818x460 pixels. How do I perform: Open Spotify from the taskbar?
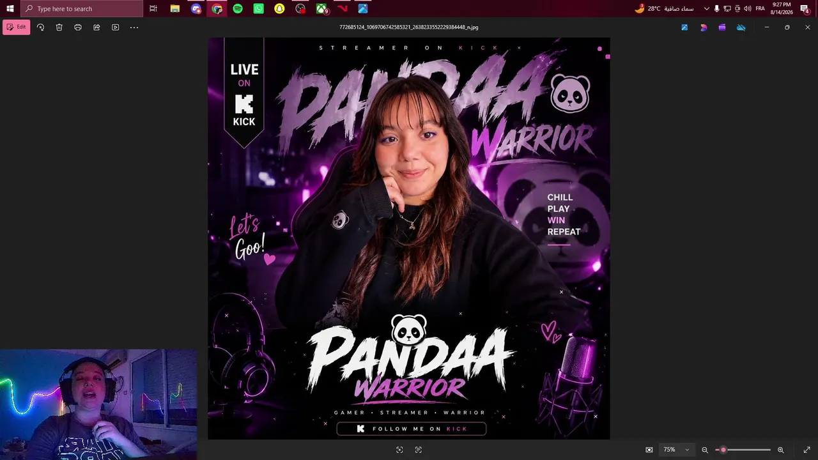click(x=238, y=8)
